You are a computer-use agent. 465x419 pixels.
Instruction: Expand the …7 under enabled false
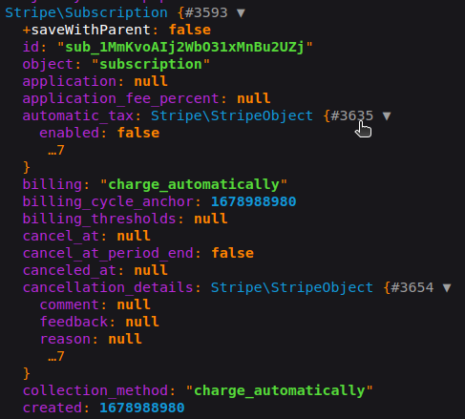[x=56, y=150]
